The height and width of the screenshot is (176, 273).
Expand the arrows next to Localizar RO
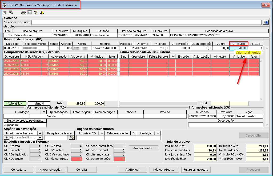click(x=102, y=133)
